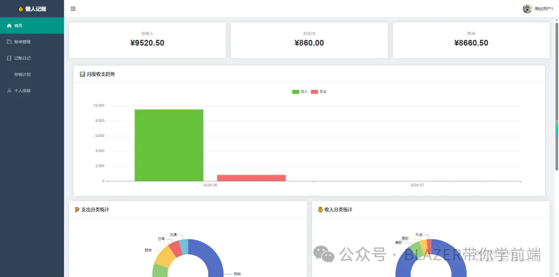Click the user avatar picture
This screenshot has height=277, width=559.
point(527,9)
